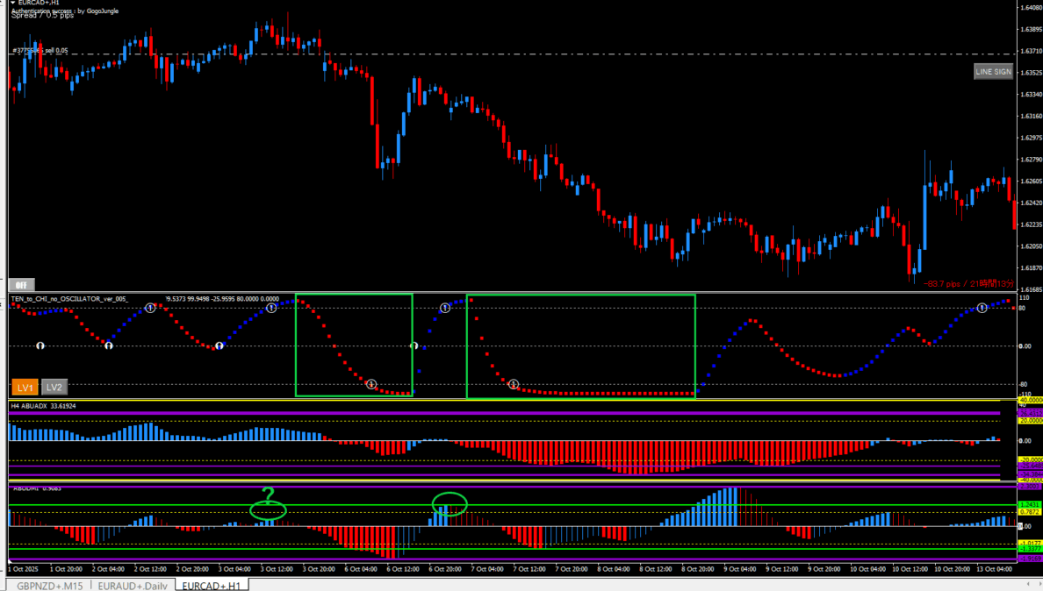Click the green 1.2431 level label

(1029, 504)
